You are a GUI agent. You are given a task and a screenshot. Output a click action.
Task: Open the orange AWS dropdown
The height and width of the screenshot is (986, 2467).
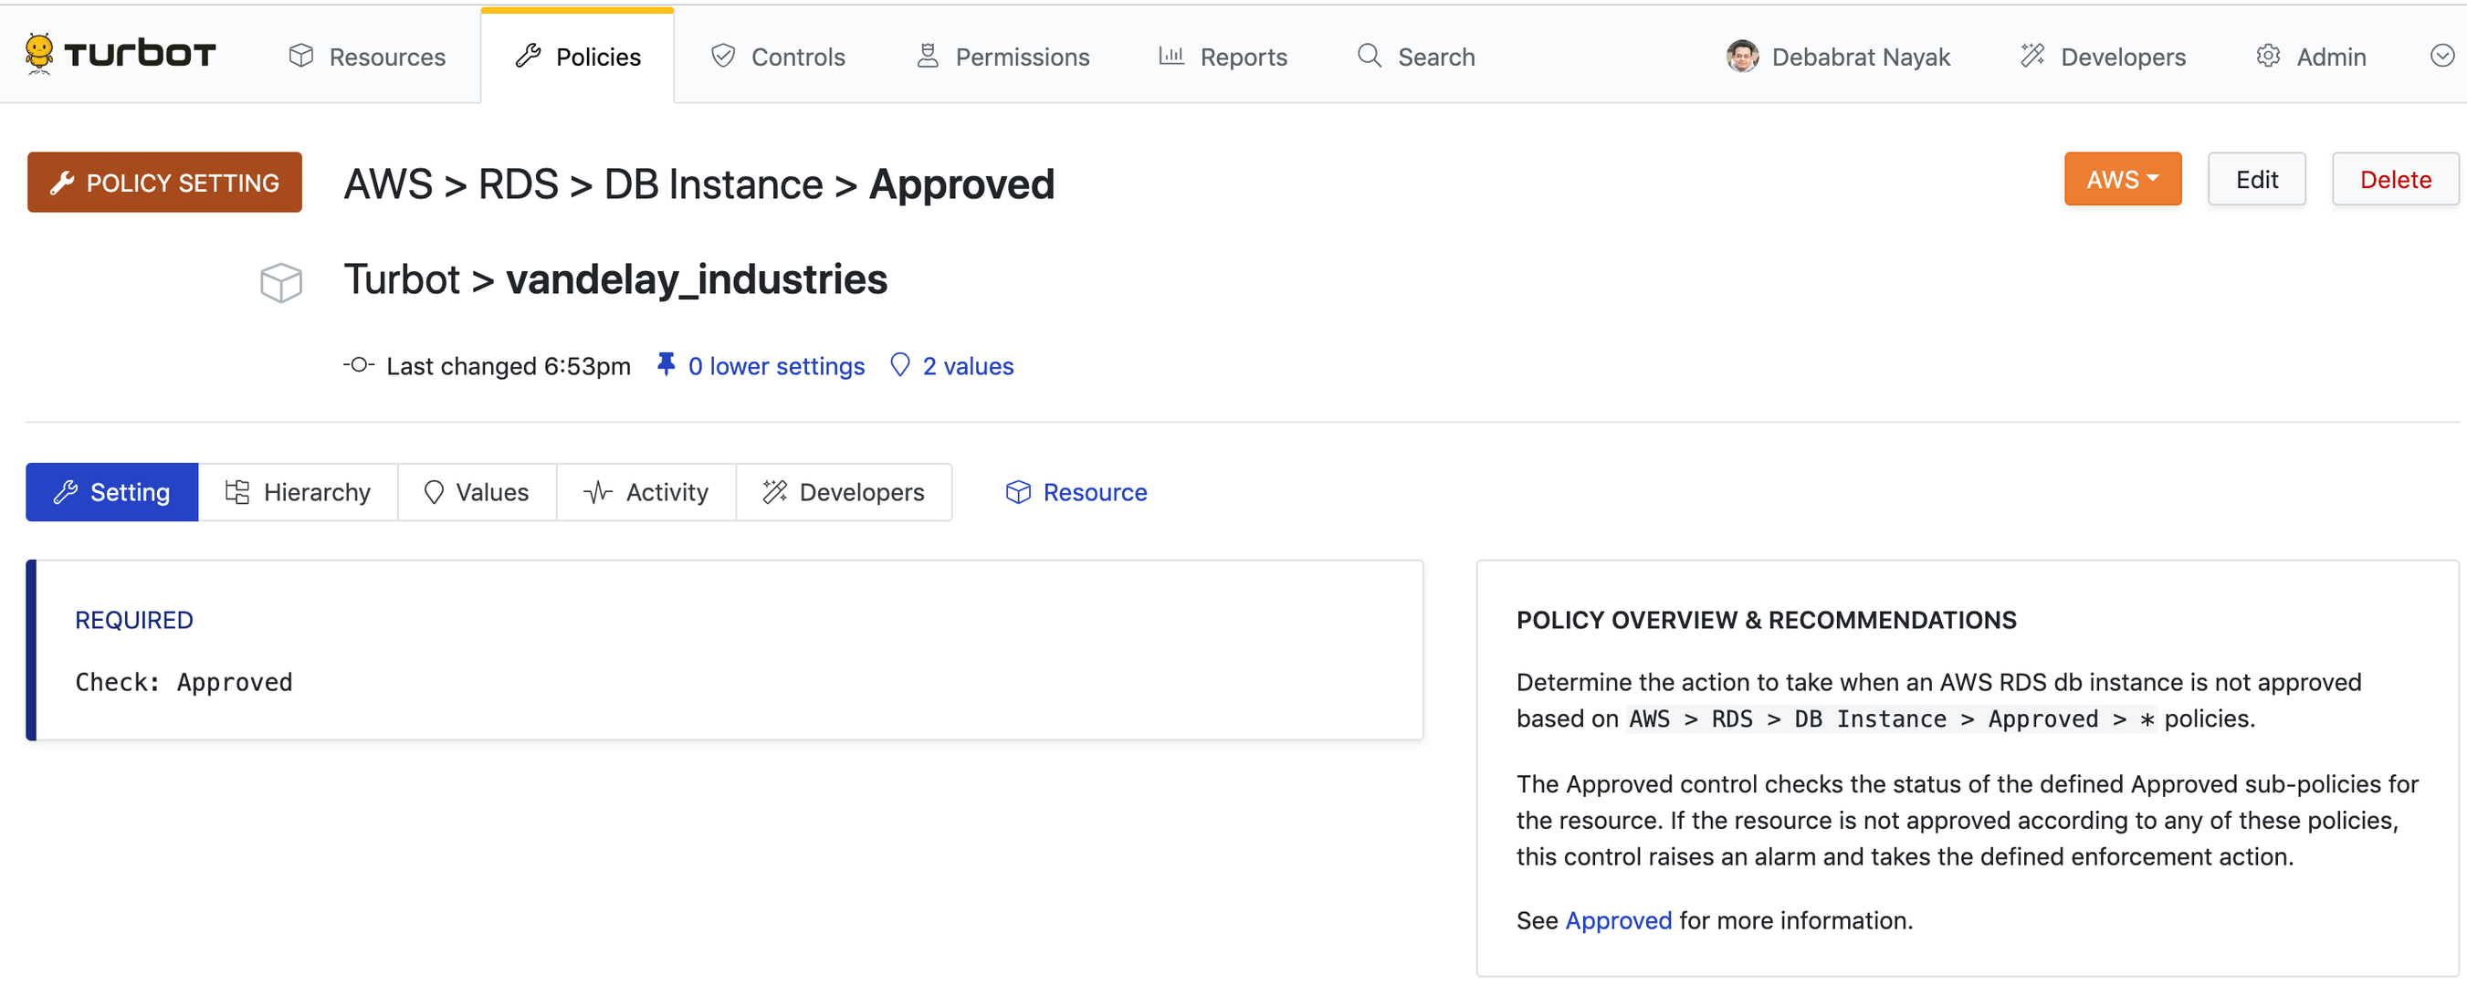pos(2122,179)
